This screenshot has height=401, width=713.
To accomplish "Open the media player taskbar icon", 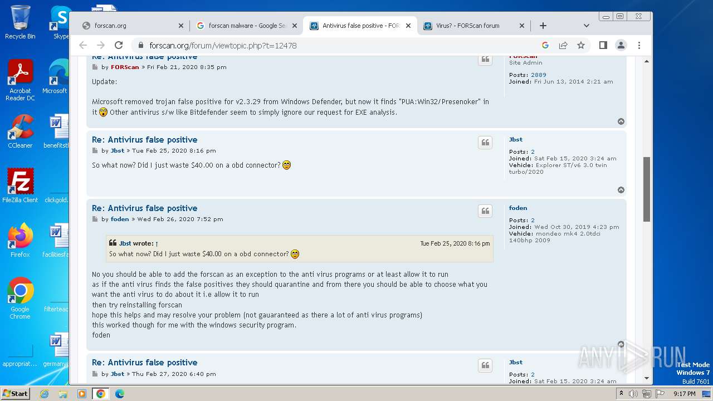I will click(82, 394).
